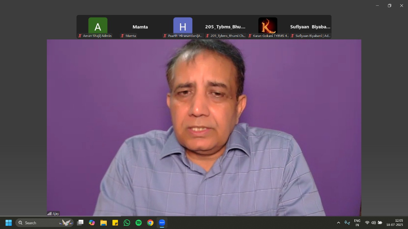The width and height of the screenshot is (408, 229).
Task: Open Sticky Notes from the taskbar
Action: pos(115,223)
